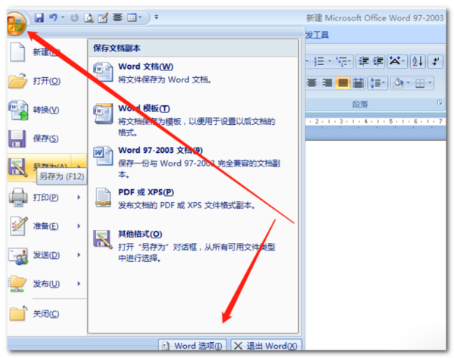The height and width of the screenshot is (358, 454).
Task: Open table dropdown arrow in Quick Access
Action: click(141, 17)
